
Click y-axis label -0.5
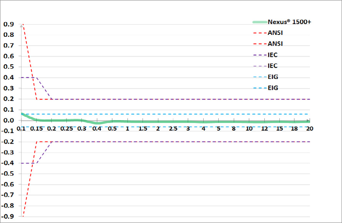click(x=8, y=174)
